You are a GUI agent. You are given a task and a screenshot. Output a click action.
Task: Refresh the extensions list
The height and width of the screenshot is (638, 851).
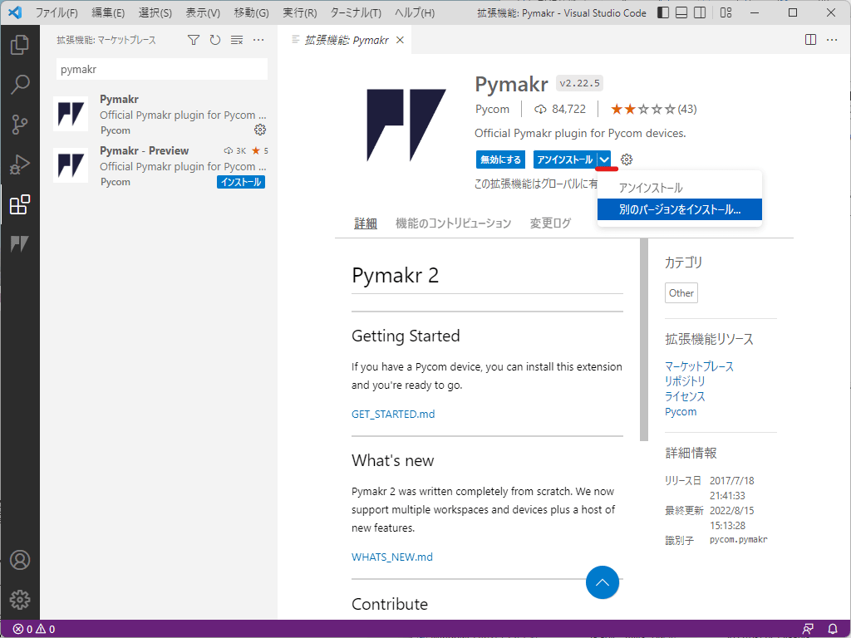pos(215,40)
